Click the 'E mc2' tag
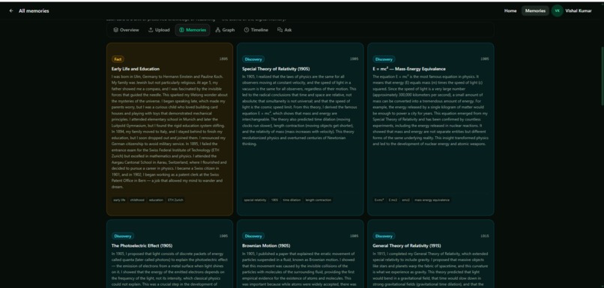 click(393, 200)
